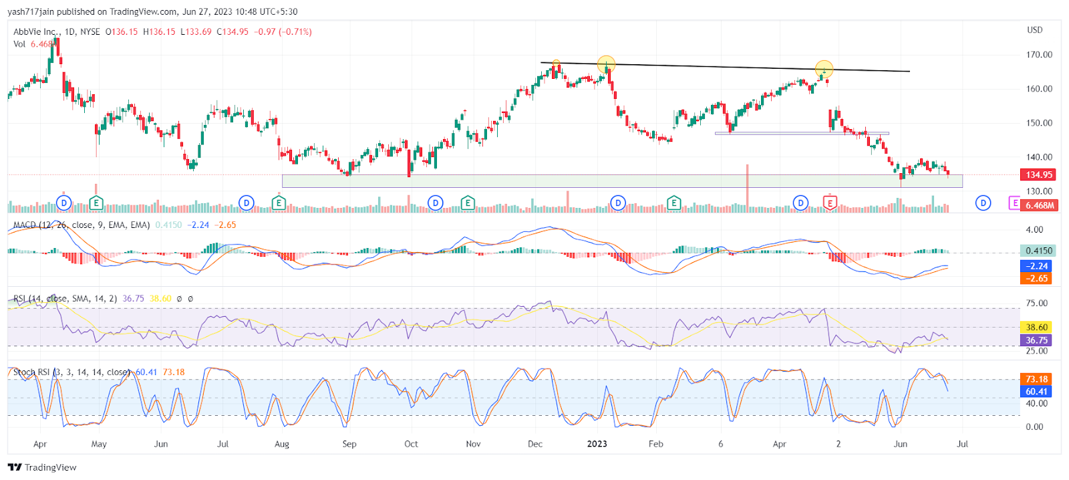Viewport: 1069px width, 480px height.
Task: Click the Sep label on the time axis
Action: 349,444
